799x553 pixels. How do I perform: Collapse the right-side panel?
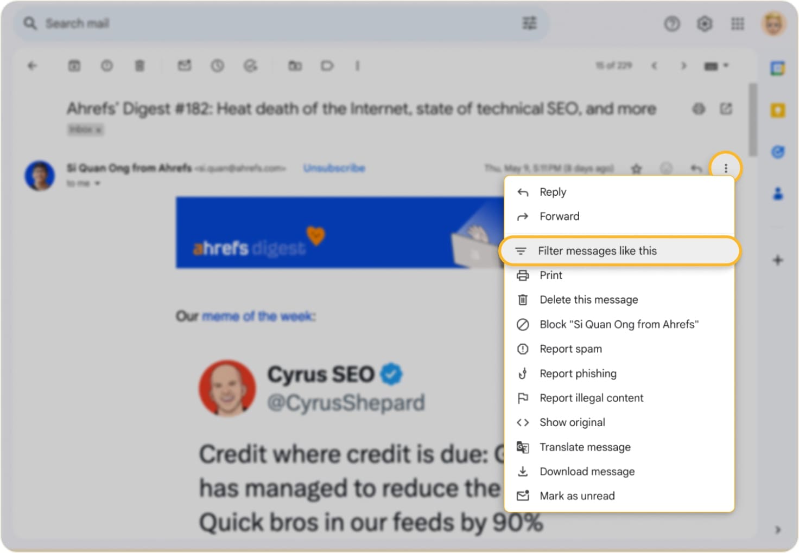point(777,530)
